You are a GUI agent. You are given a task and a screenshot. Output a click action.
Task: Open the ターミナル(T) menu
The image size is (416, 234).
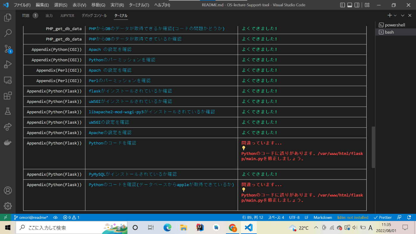tap(139, 5)
